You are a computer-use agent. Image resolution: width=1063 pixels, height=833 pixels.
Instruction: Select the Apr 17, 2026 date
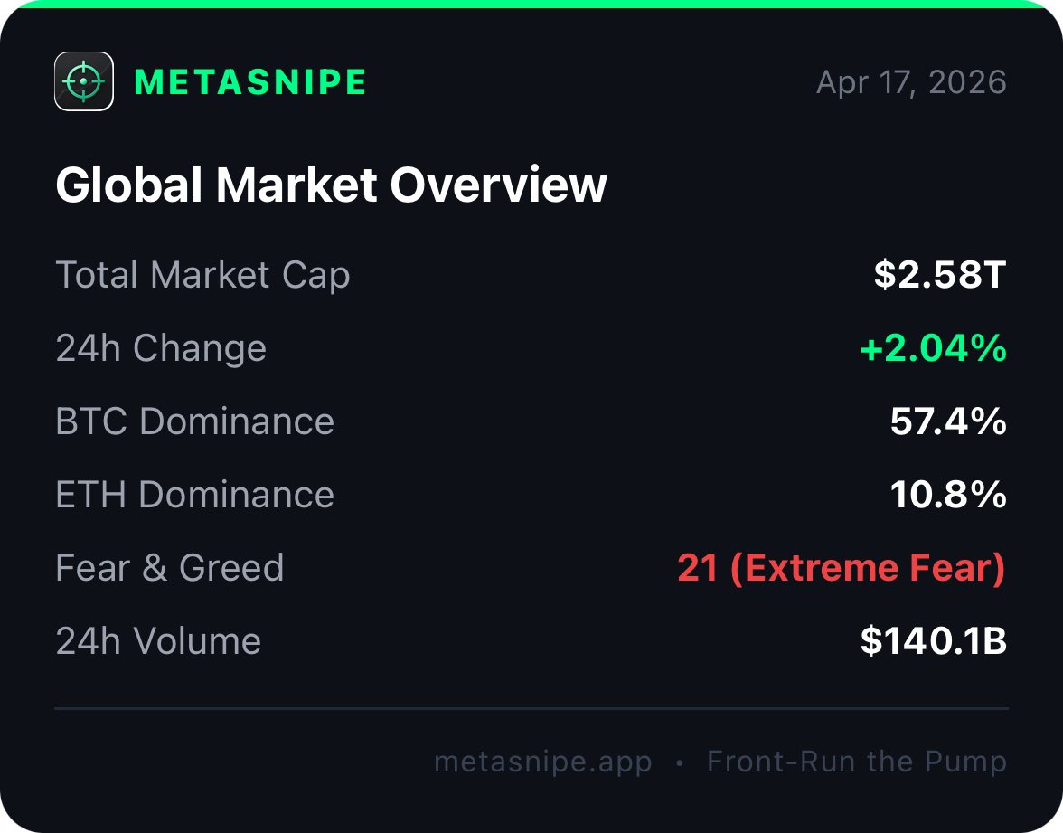(911, 82)
